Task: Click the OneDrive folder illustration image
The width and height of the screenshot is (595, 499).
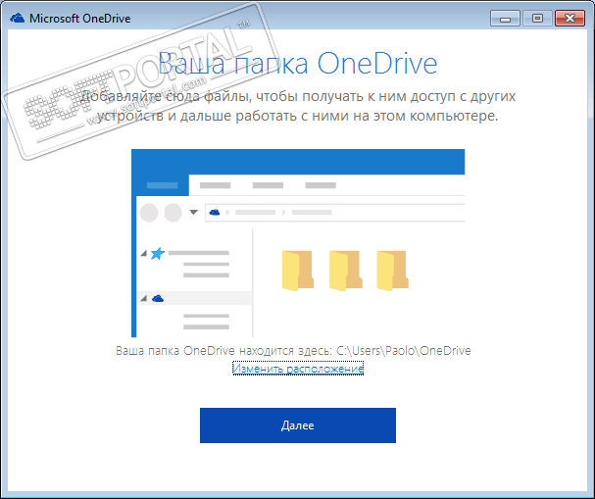Action: coord(298,243)
